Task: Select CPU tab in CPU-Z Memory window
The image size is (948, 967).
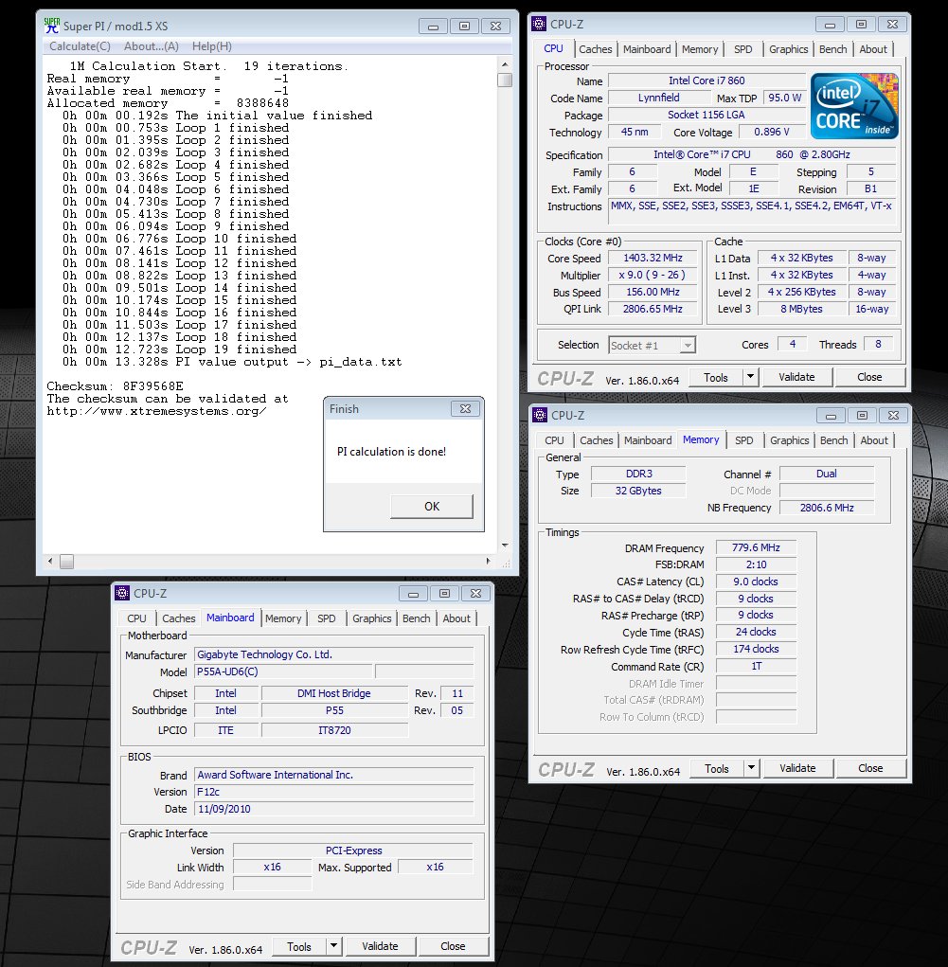Action: pyautogui.click(x=554, y=440)
